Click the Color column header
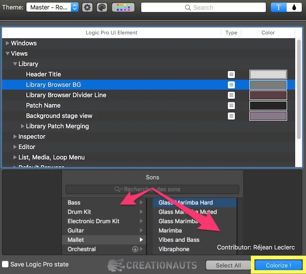This screenshot has width=306, height=274. click(x=268, y=33)
